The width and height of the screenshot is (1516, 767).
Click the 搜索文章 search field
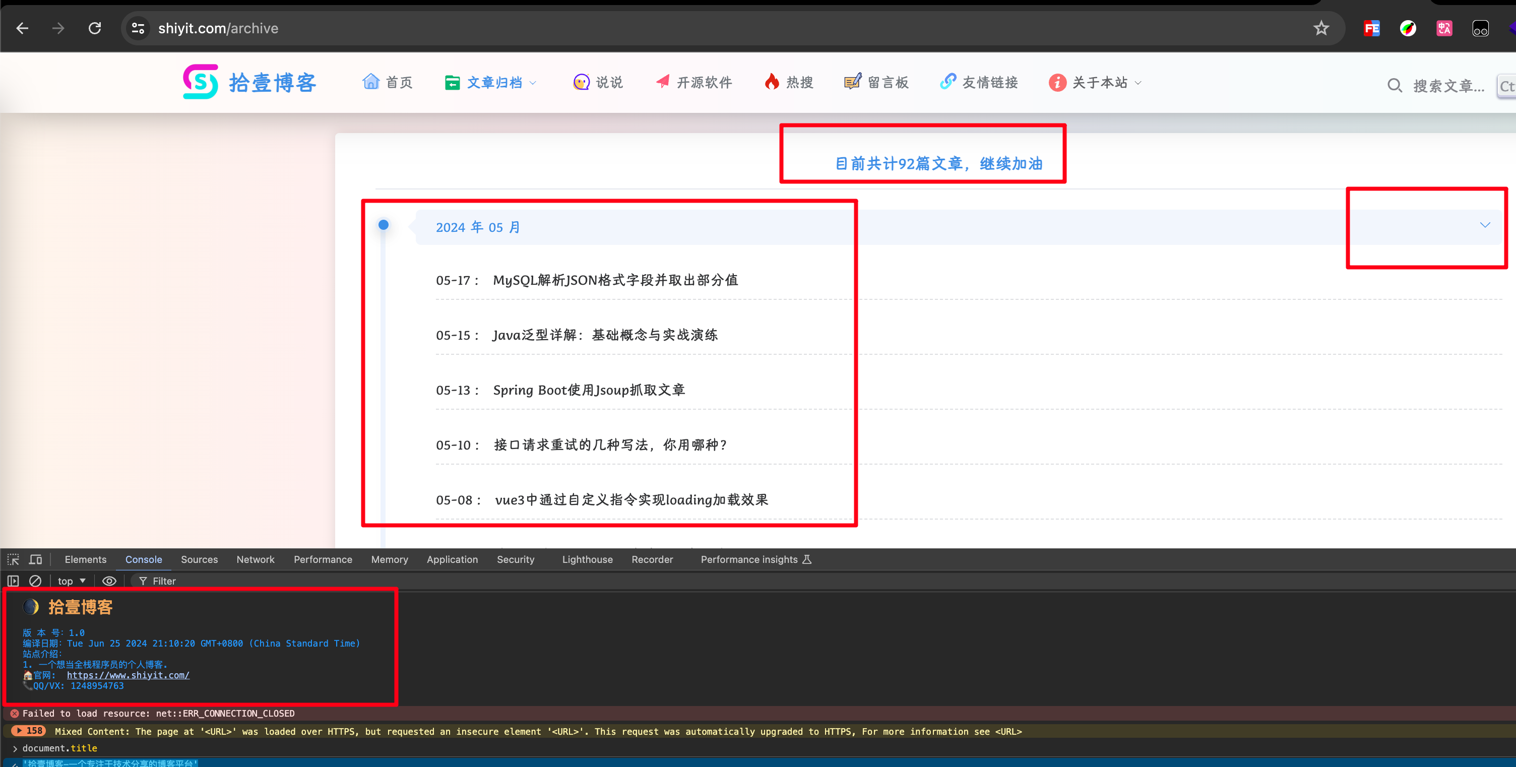coord(1448,86)
